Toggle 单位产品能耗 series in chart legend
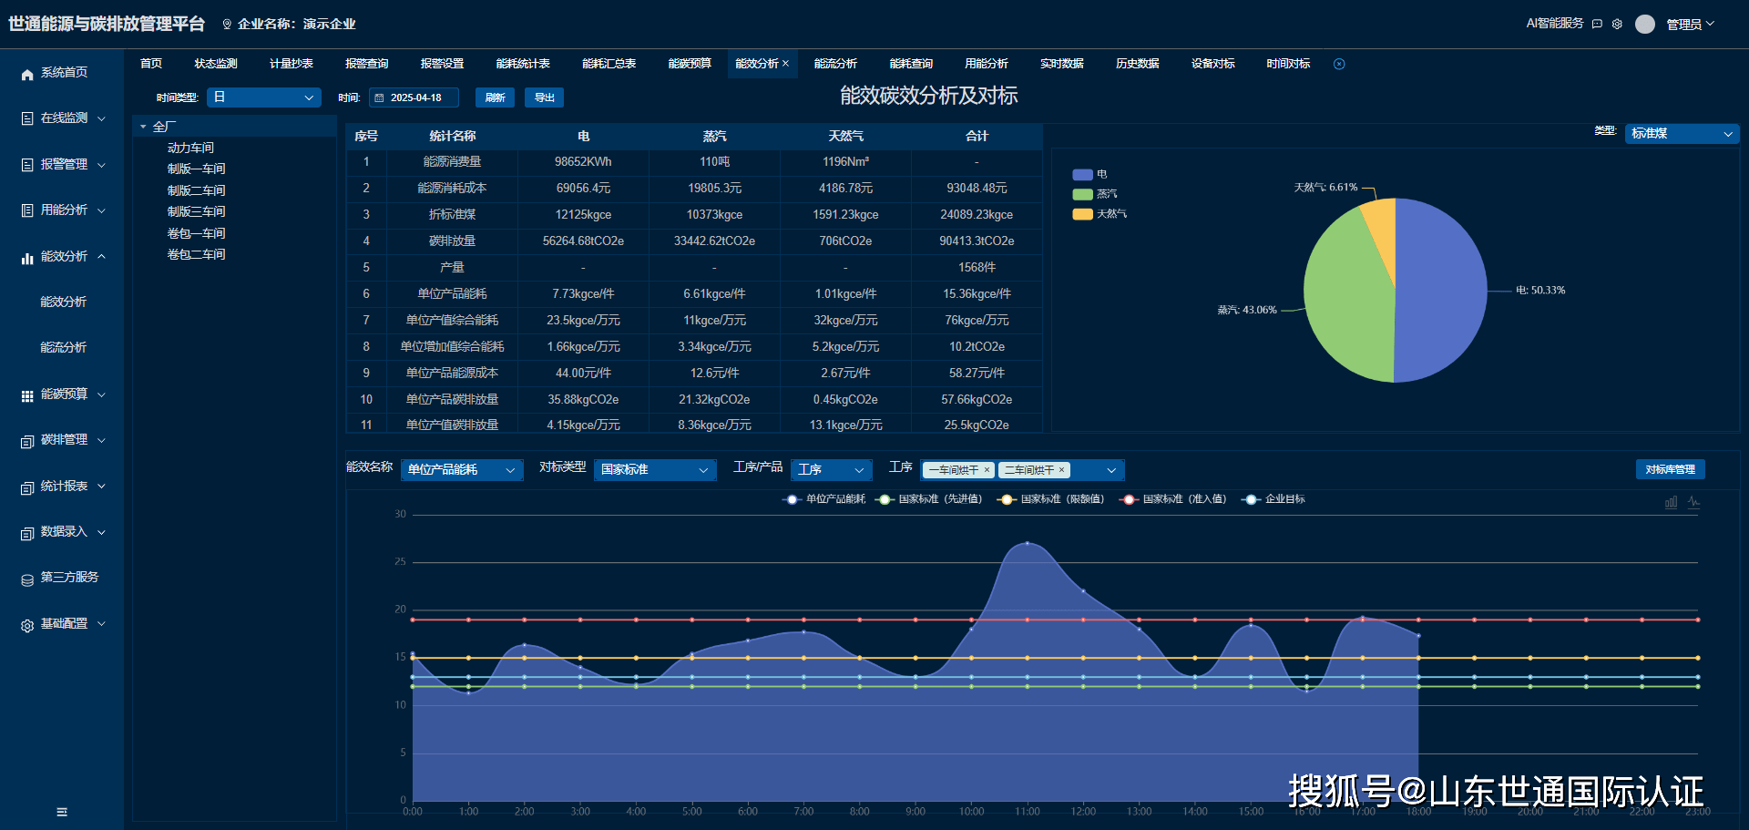 click(x=824, y=499)
